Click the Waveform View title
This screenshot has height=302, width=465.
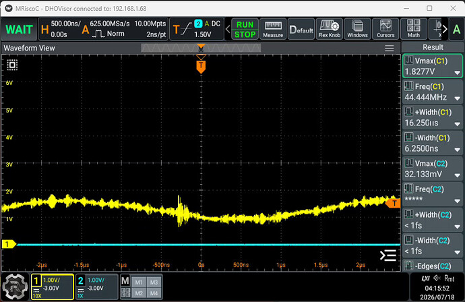click(30, 48)
